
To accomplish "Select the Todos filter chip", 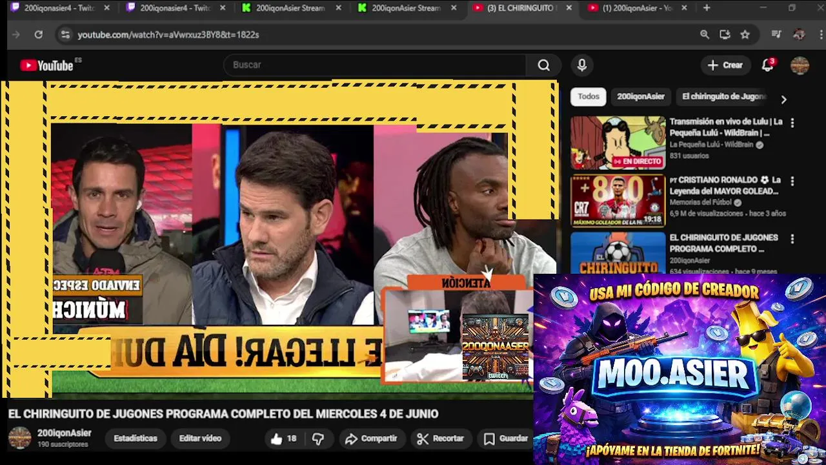I will tap(589, 97).
